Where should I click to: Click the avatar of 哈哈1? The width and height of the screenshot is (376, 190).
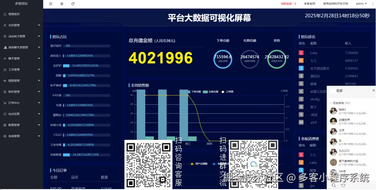click(x=333, y=111)
